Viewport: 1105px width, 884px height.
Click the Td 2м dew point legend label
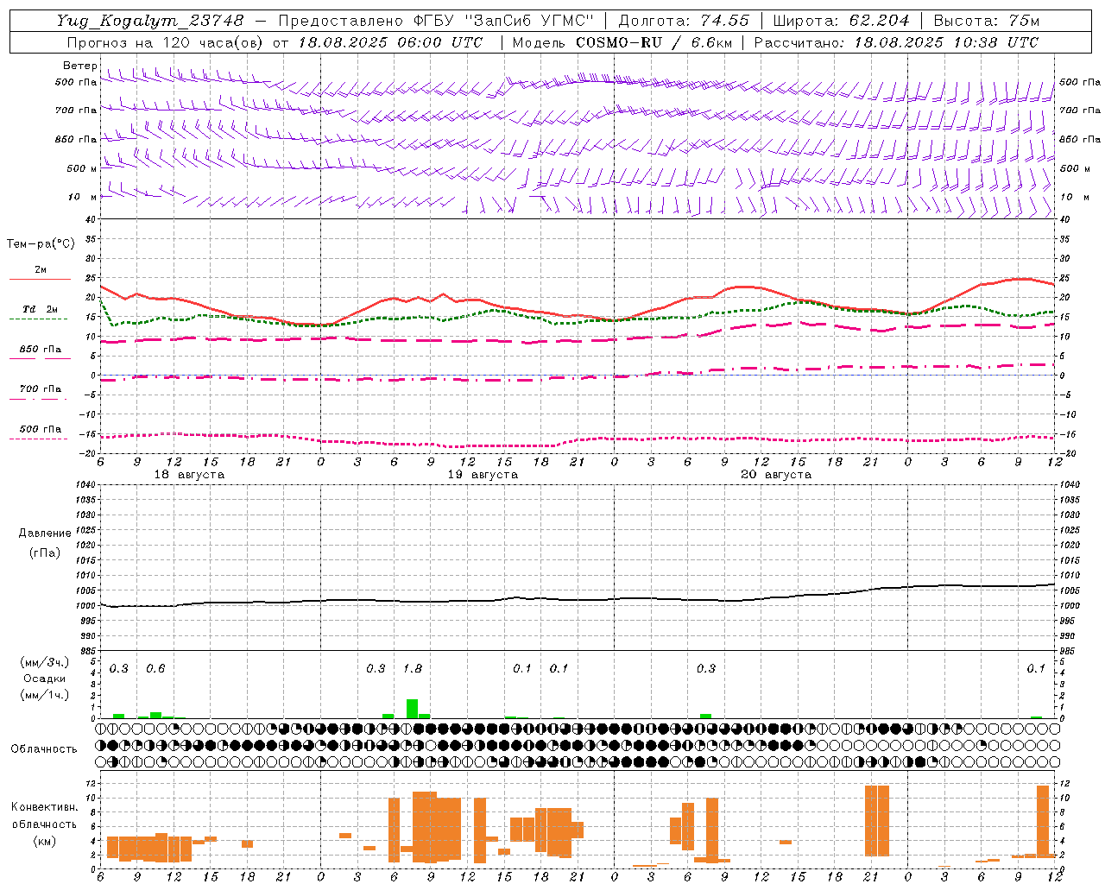[x=41, y=309]
